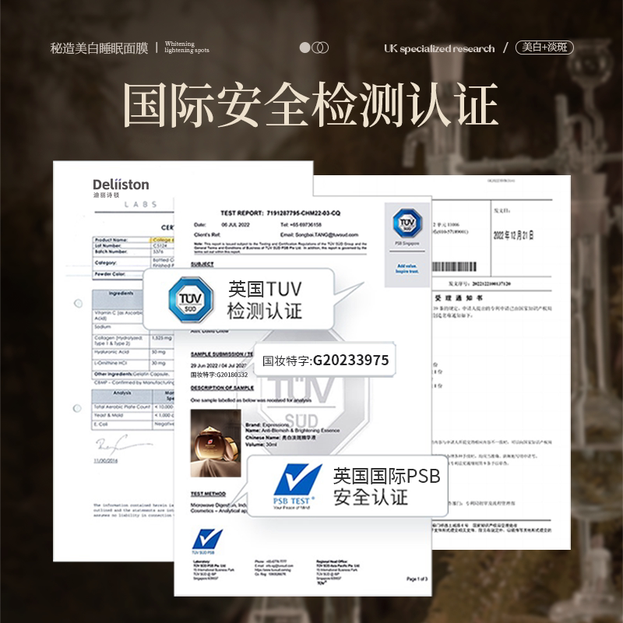Click the 'Yeast & Mold' analysis row
The height and width of the screenshot is (623, 623).
pyautogui.click(x=133, y=416)
